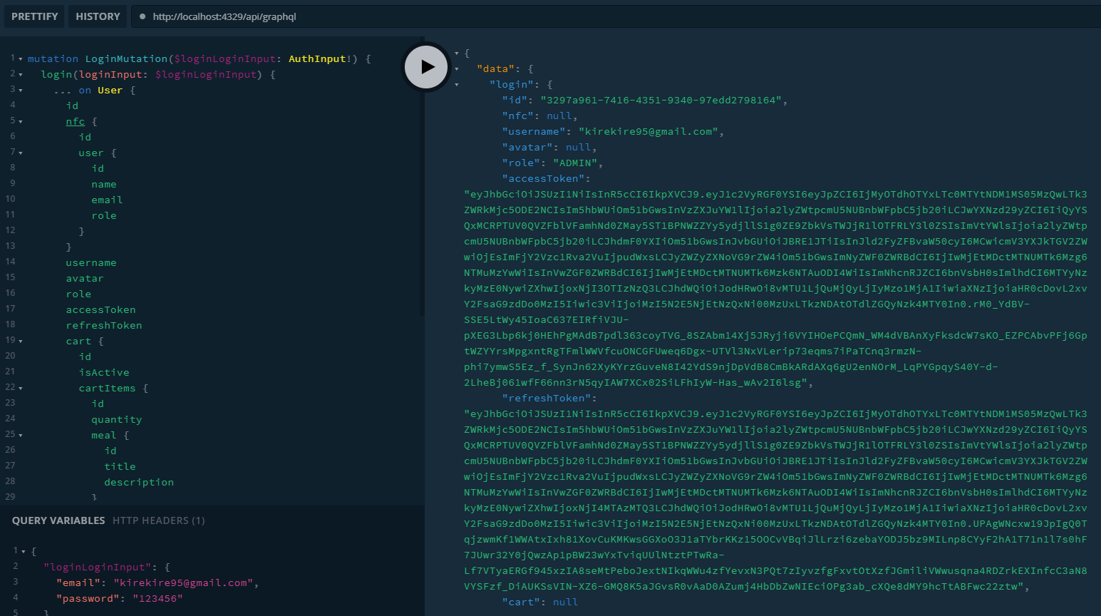Run the GraphQL mutation with play button
Viewport: 1101px width, 616px height.
tap(426, 67)
